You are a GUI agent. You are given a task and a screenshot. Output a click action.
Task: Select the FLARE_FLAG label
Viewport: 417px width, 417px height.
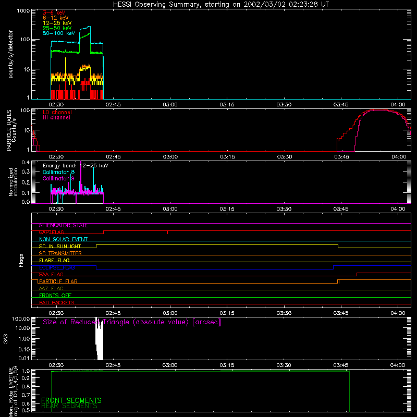point(54,260)
